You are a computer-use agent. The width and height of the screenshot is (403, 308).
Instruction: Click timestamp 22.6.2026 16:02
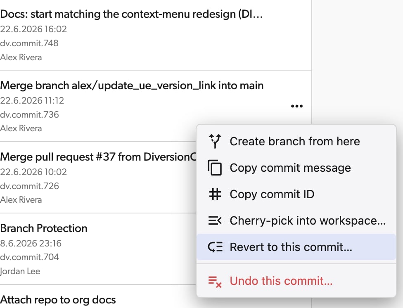(x=33, y=29)
